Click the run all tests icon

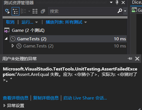(x=7, y=11)
